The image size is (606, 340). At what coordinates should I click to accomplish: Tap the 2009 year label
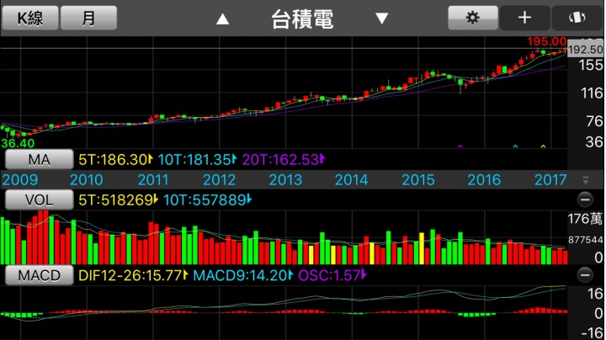point(19,180)
